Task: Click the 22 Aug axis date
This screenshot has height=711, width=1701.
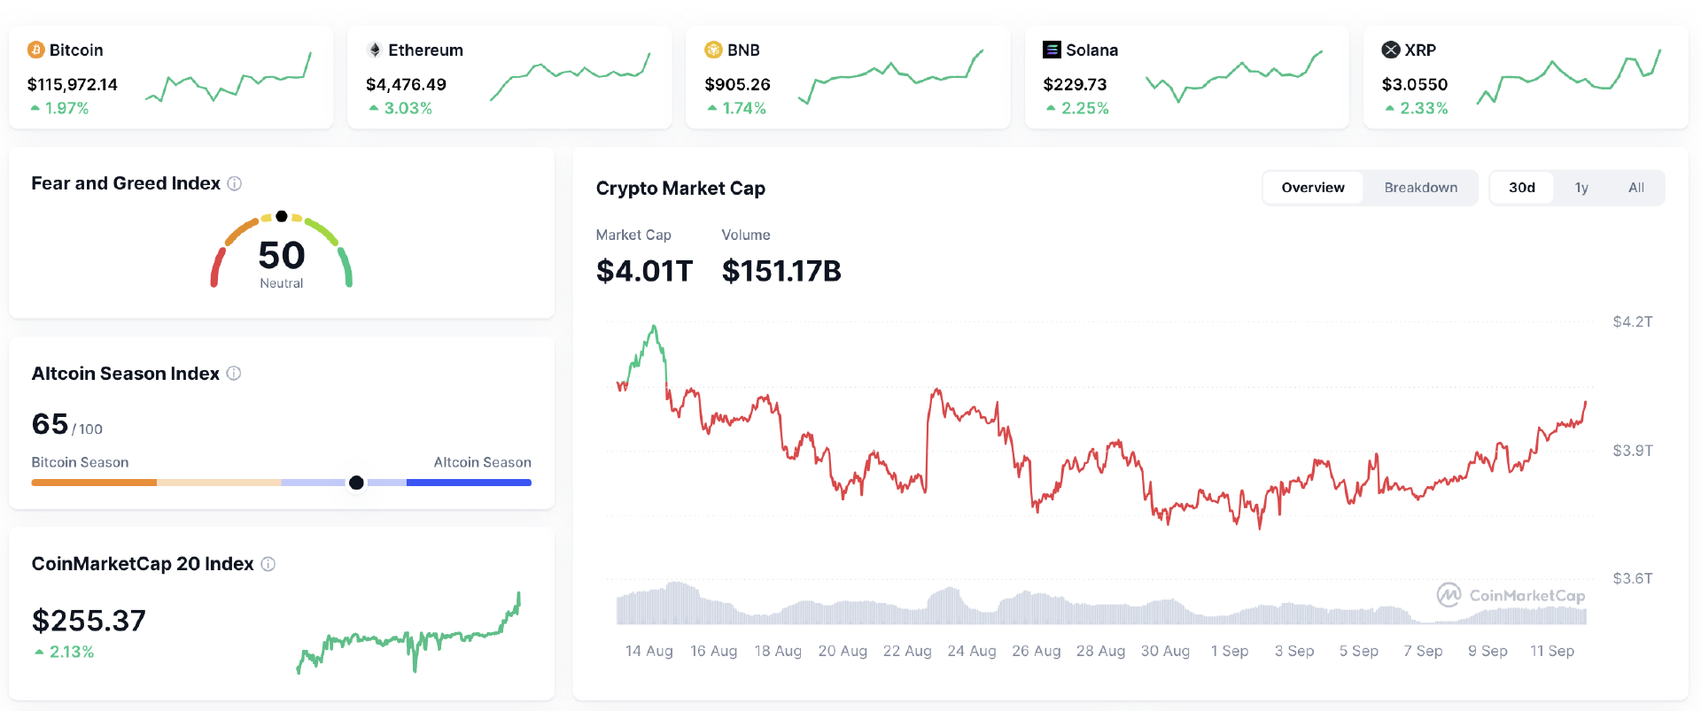Action: pyautogui.click(x=907, y=651)
